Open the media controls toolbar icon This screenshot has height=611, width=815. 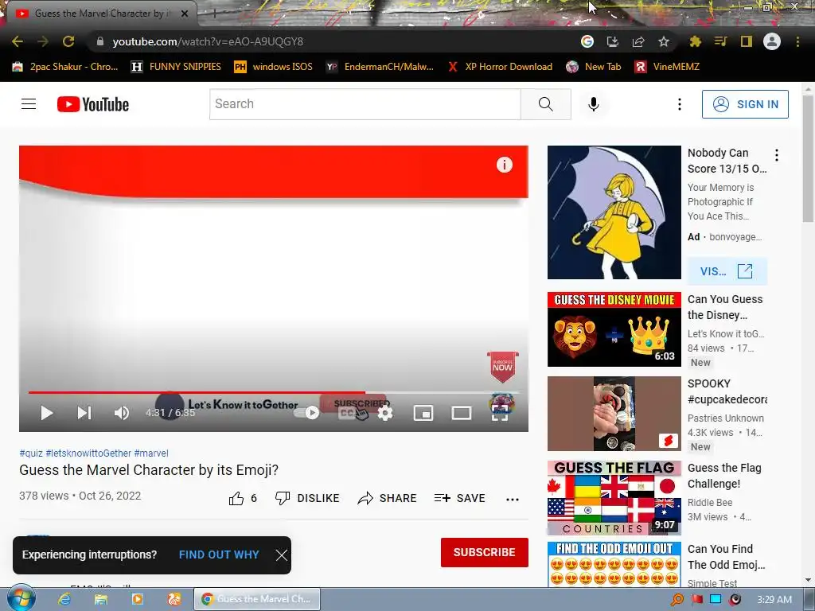pyautogui.click(x=720, y=41)
